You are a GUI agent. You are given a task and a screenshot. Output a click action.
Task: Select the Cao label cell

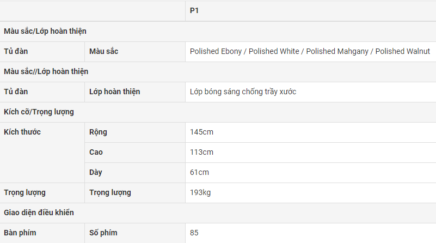tap(96, 152)
